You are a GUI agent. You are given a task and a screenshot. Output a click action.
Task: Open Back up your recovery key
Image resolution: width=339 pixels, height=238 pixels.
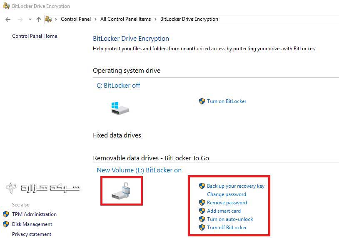coord(235,186)
